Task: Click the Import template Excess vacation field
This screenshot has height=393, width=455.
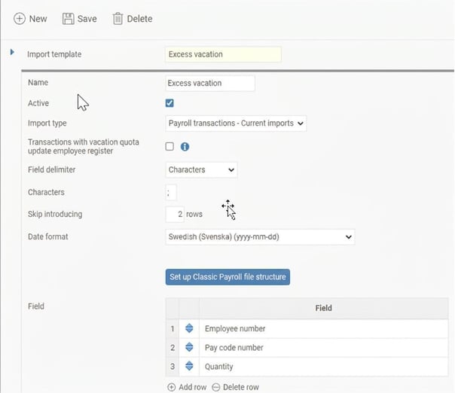Action: 223,54
